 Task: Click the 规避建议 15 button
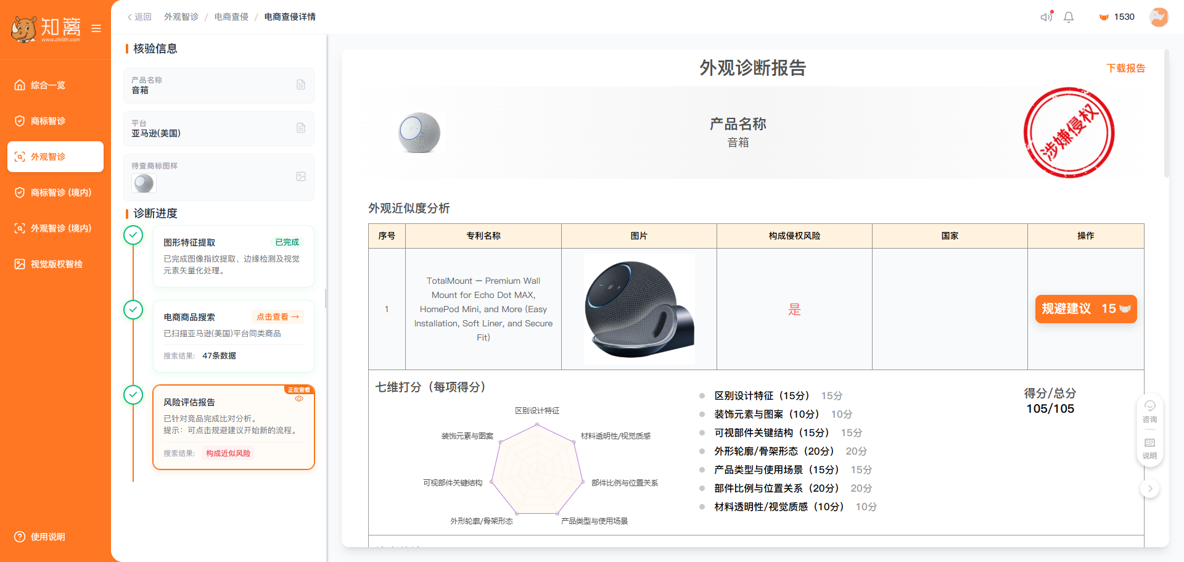(x=1086, y=308)
